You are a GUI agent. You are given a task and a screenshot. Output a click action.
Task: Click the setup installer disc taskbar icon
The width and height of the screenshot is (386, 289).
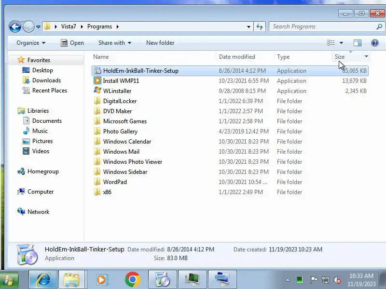coord(163,280)
